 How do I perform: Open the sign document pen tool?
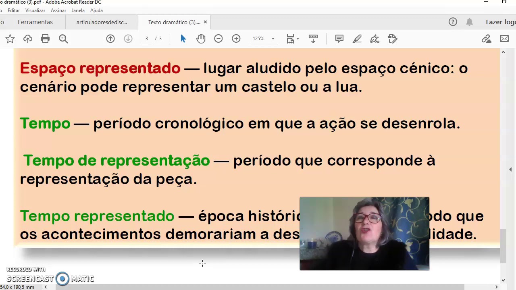(375, 39)
